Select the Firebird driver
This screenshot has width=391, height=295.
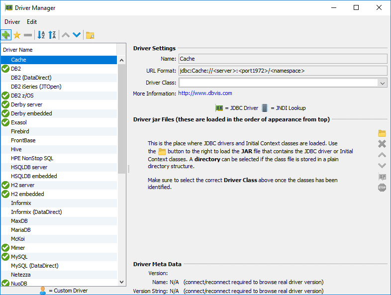59,131
